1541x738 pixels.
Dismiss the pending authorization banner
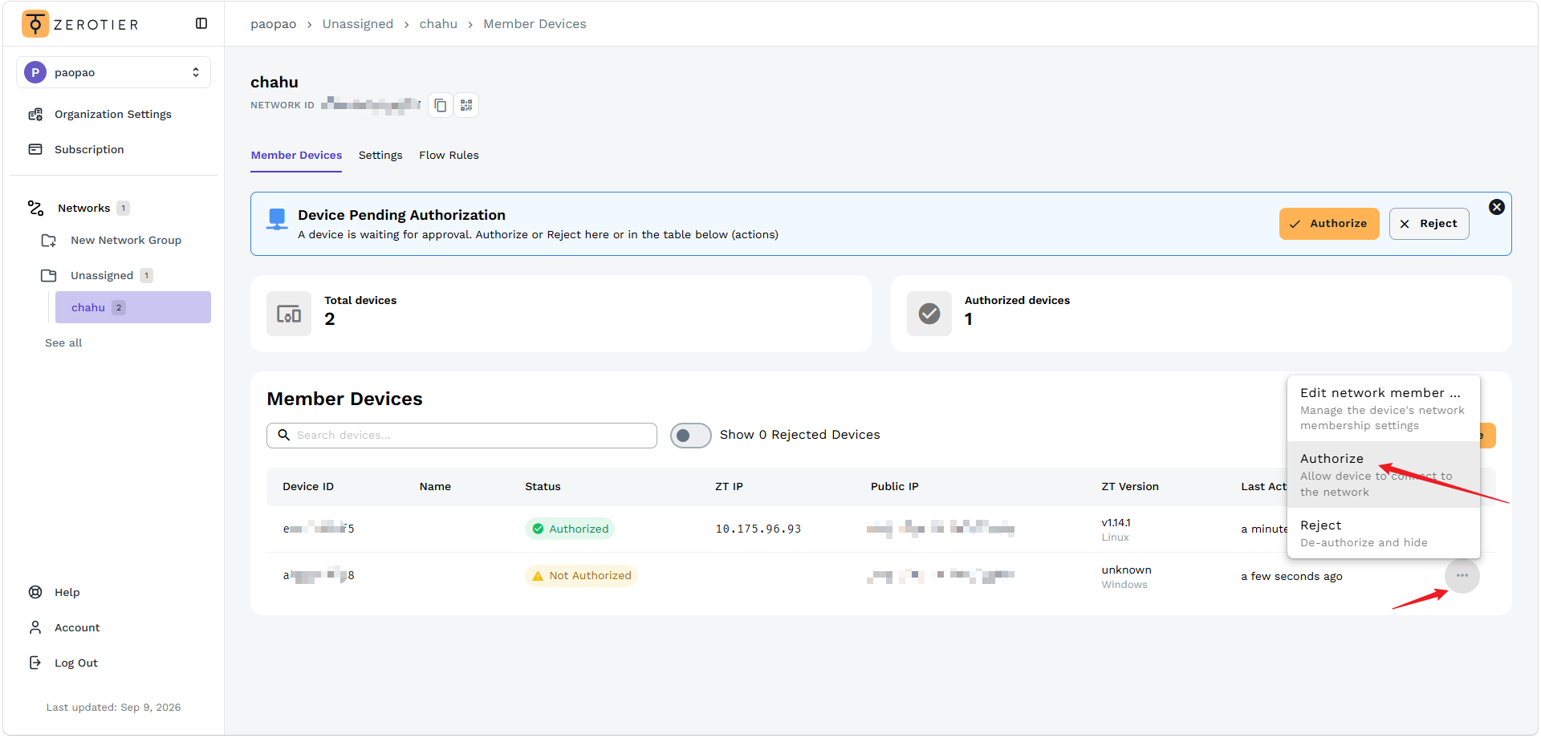[x=1497, y=207]
